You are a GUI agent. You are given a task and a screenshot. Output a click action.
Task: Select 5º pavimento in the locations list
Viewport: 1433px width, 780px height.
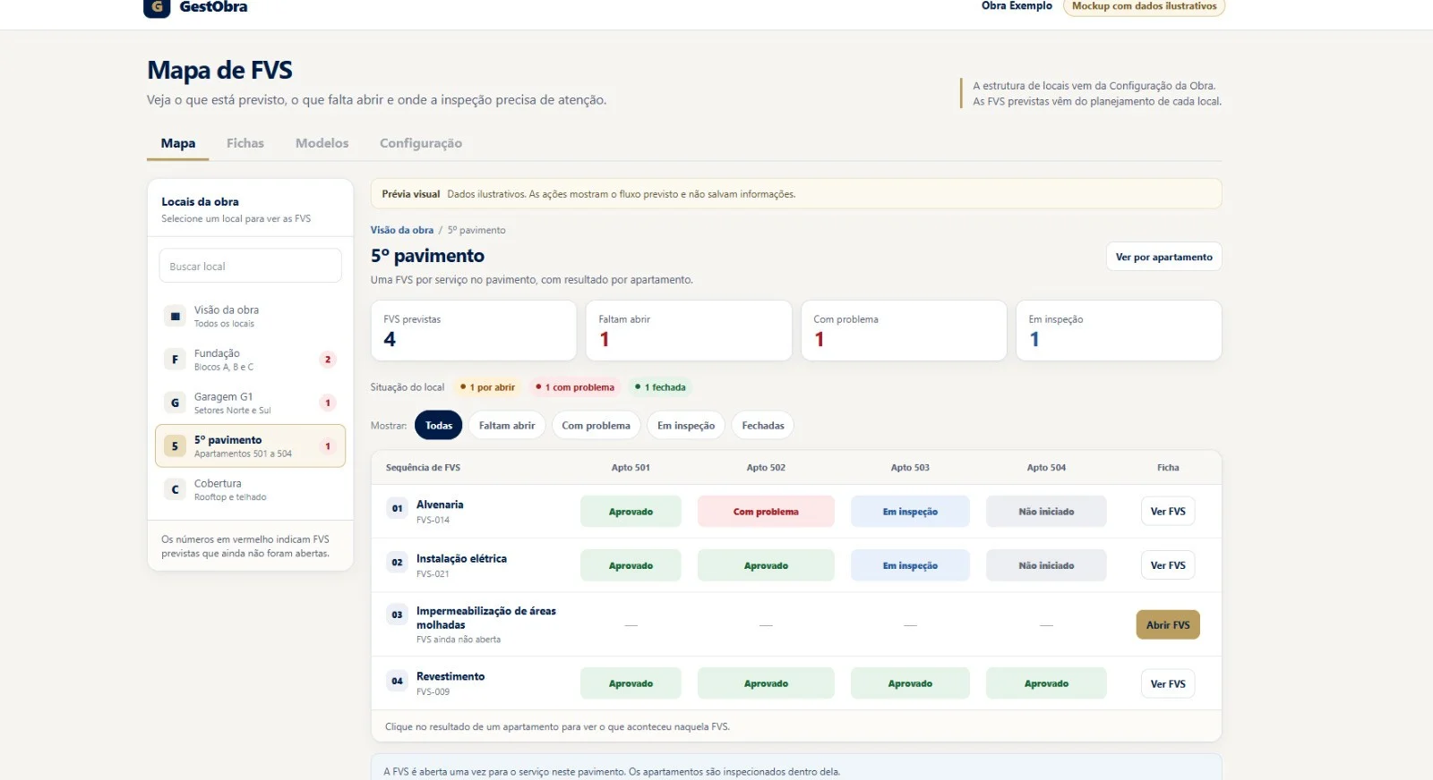point(250,446)
